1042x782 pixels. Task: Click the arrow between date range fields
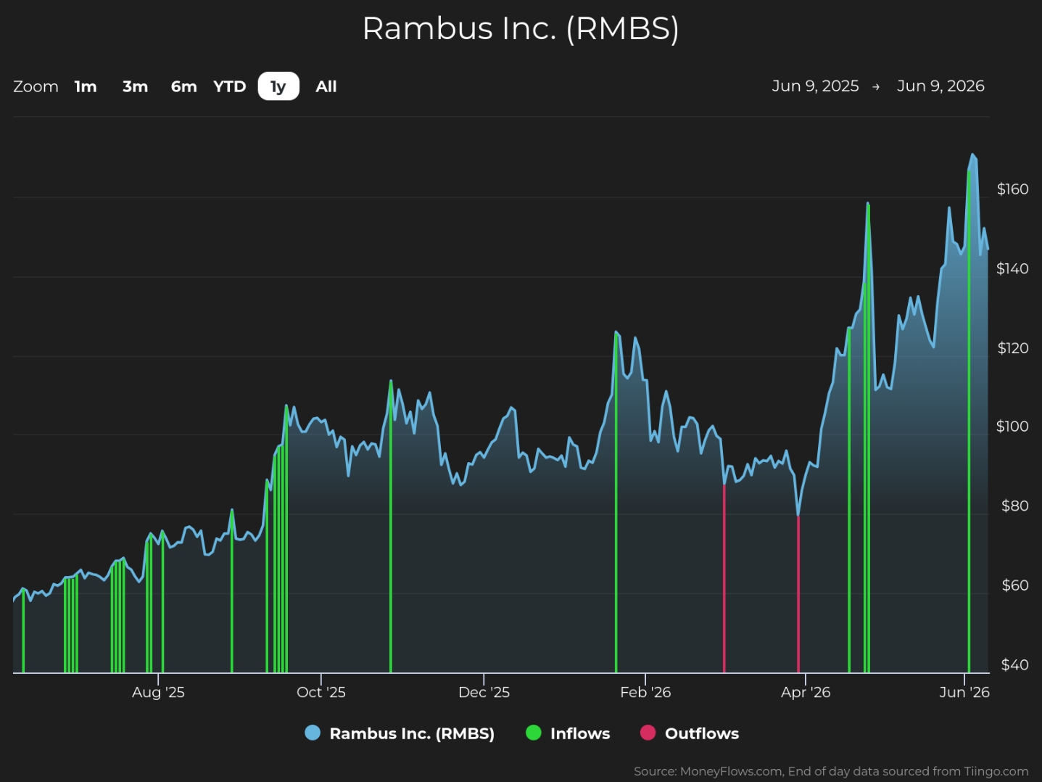[876, 86]
